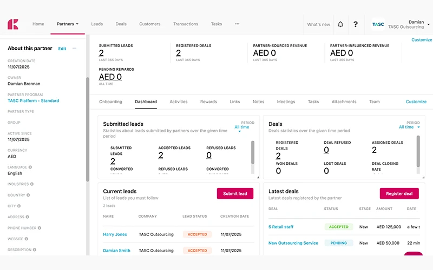433x270 pixels.
Task: Expand the Damian user account menu
Action: pos(428,24)
